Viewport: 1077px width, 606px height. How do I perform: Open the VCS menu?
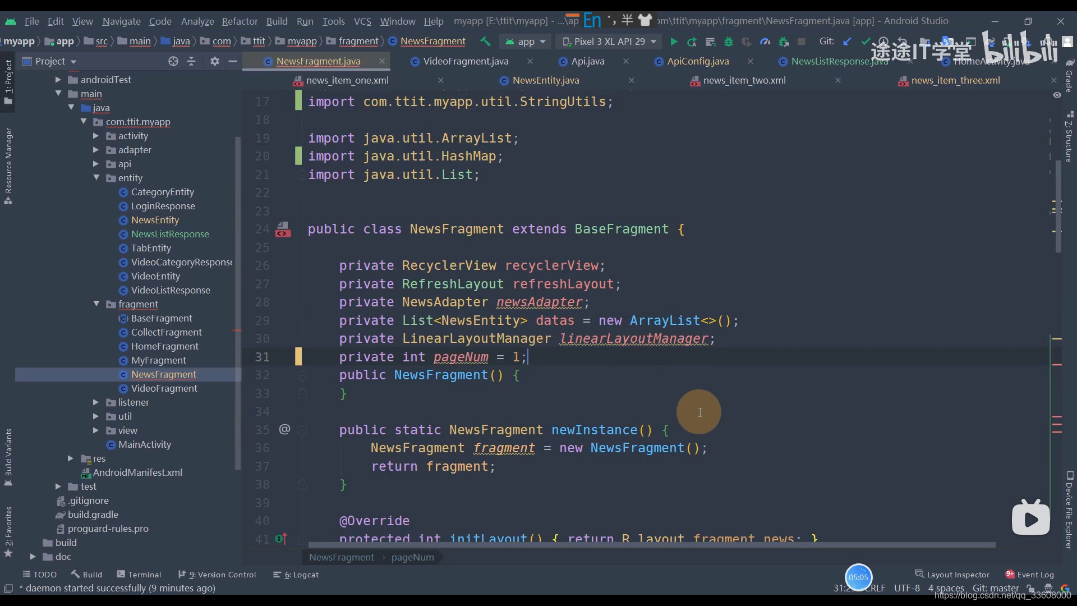tap(362, 21)
